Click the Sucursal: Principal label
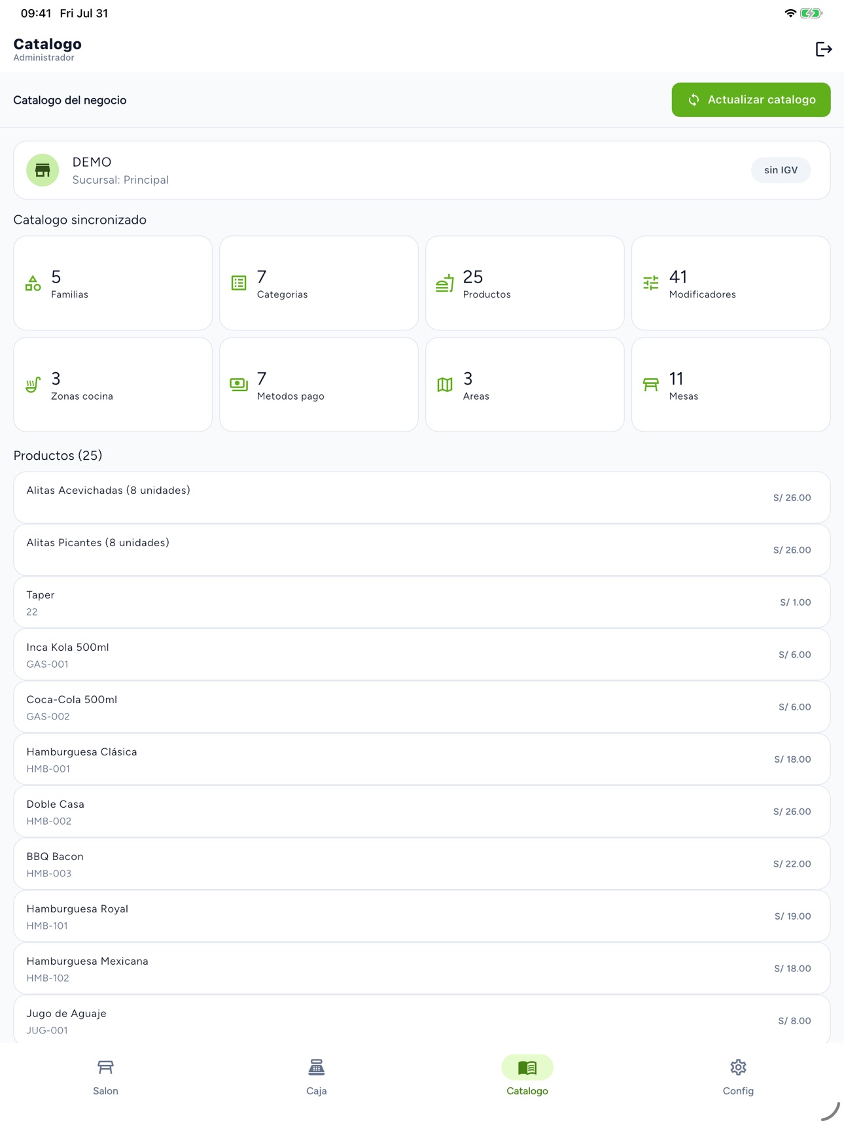 click(x=120, y=180)
